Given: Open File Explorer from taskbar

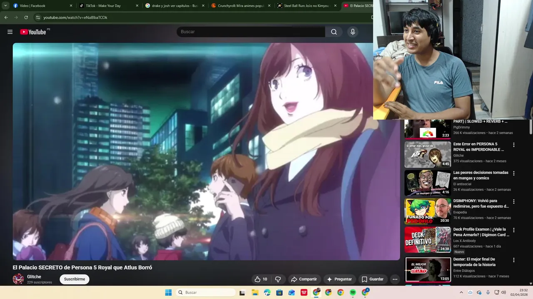Looking at the screenshot, I should [255, 292].
